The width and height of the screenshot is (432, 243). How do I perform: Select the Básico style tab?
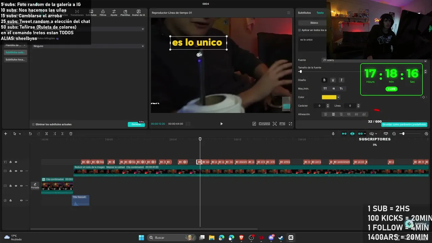point(314,23)
